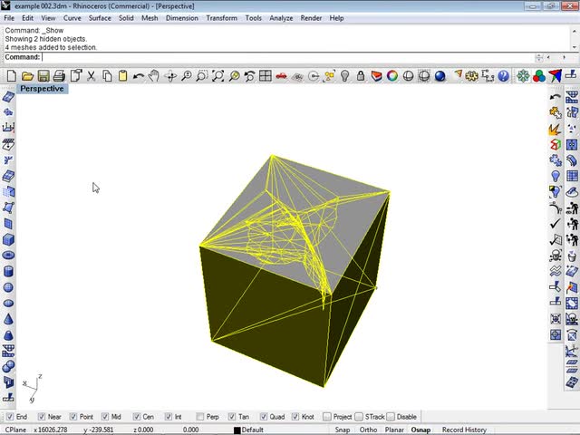Open the color wheel properties icon
This screenshot has width=580, height=435.
(392, 76)
